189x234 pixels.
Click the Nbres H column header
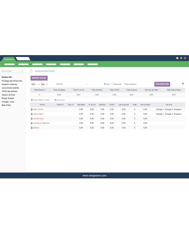60,104
